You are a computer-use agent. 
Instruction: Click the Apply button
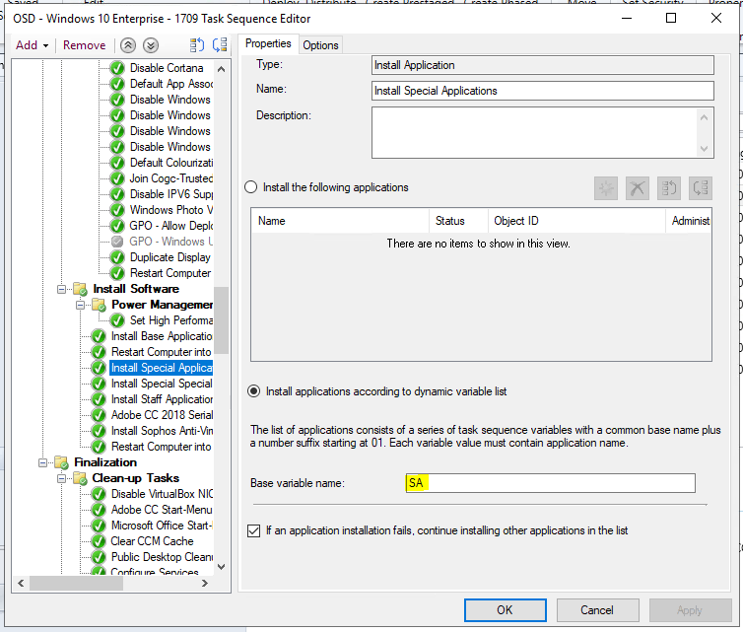click(691, 610)
